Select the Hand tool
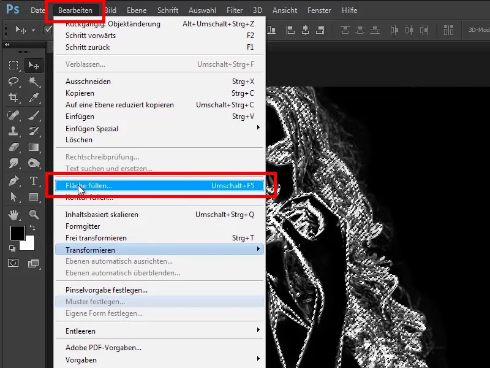This screenshot has width=490, height=368. (x=13, y=215)
